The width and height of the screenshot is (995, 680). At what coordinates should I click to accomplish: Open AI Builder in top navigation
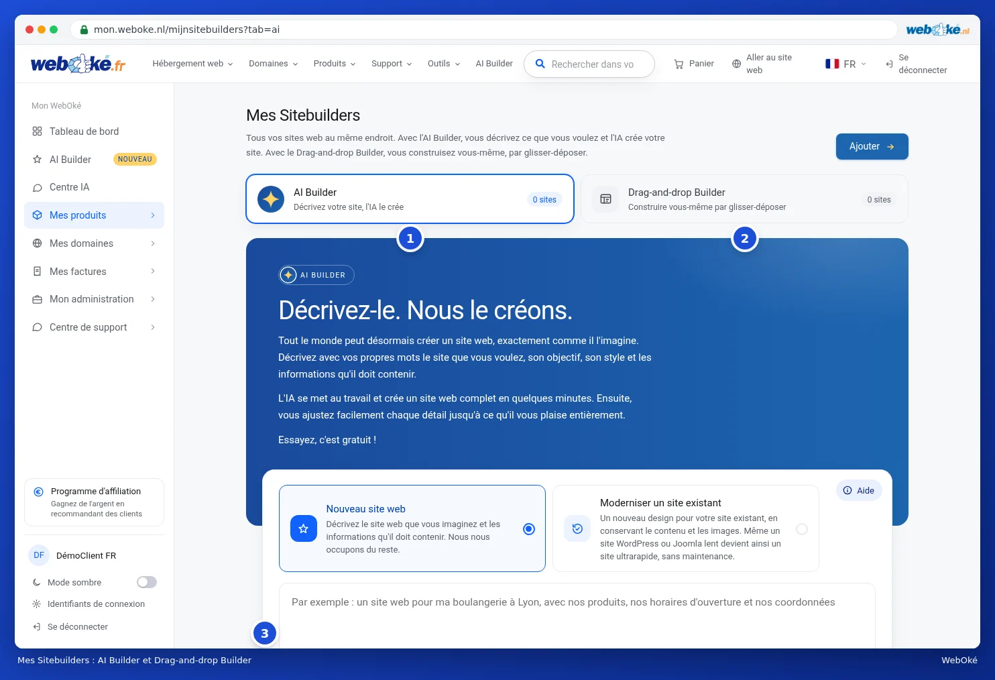tap(494, 64)
